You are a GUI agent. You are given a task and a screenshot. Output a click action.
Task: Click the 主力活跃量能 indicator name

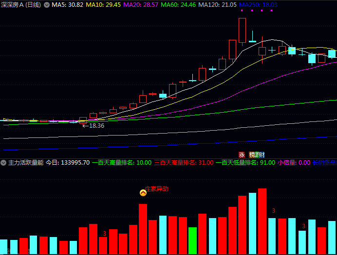(26, 163)
